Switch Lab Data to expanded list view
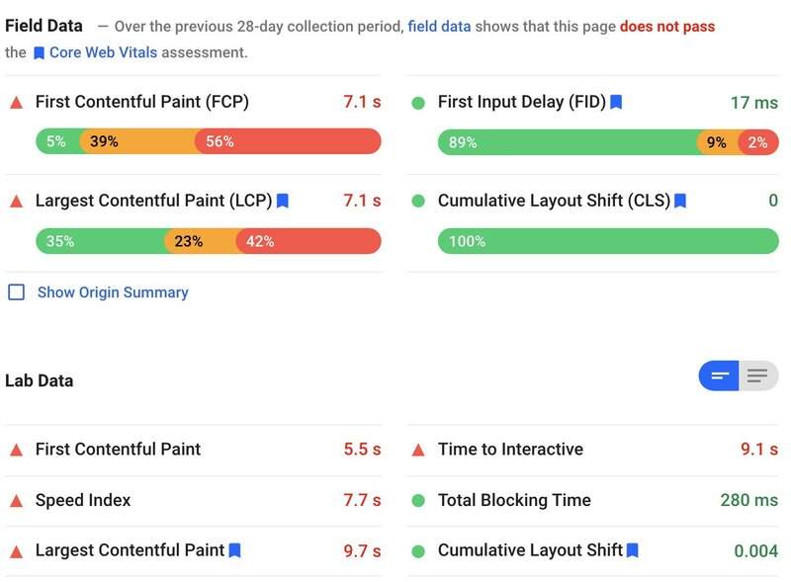The image size is (791, 582). point(756,375)
